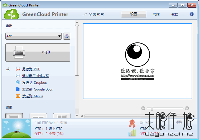Open the 网站 website menu item
This screenshot has height=140, width=199.
(x=156, y=14)
